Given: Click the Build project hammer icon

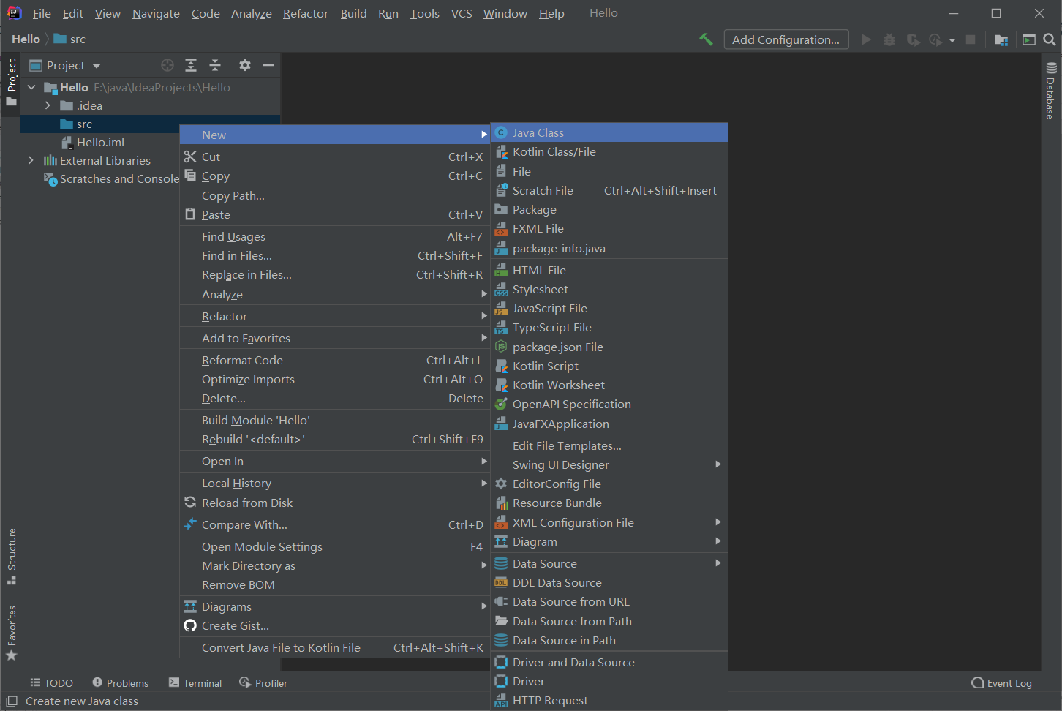Looking at the screenshot, I should tap(706, 39).
